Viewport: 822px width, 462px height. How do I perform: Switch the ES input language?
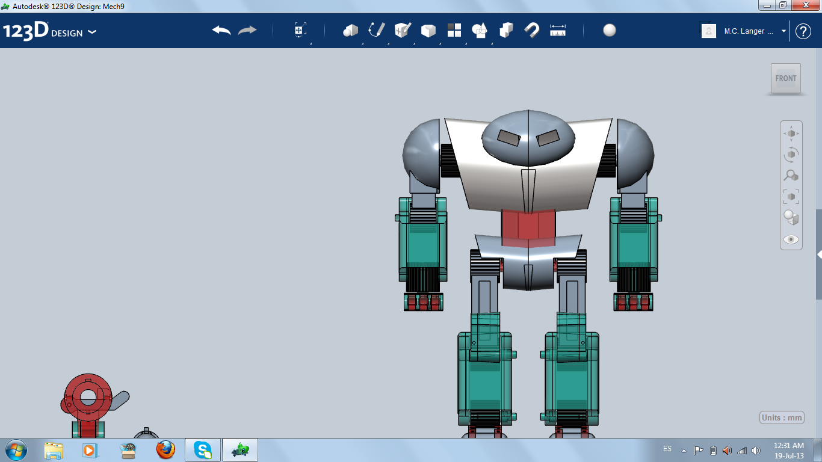click(667, 449)
